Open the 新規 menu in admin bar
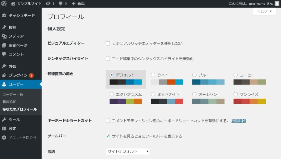Image resolution: width=281 pixels, height=159 pixels. 78,4
